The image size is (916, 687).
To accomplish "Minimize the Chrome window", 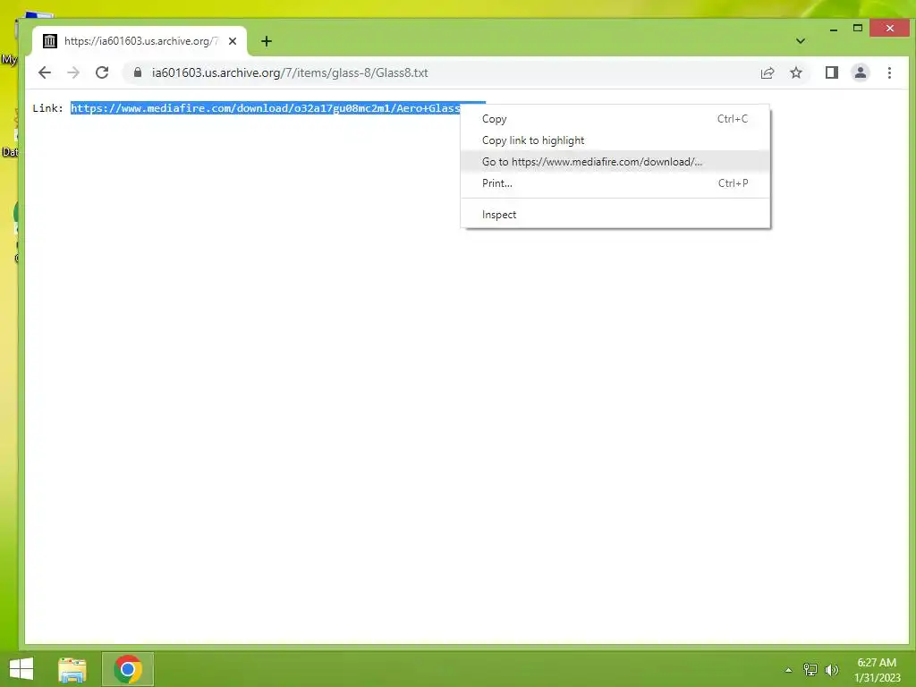I will tap(834, 28).
